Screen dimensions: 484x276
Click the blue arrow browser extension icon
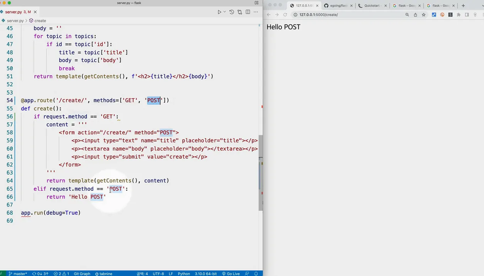[x=434, y=15]
